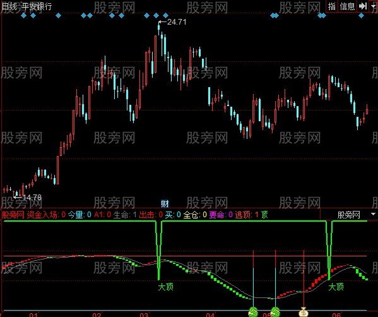Click the 资金入场 indicator value label

46,215
